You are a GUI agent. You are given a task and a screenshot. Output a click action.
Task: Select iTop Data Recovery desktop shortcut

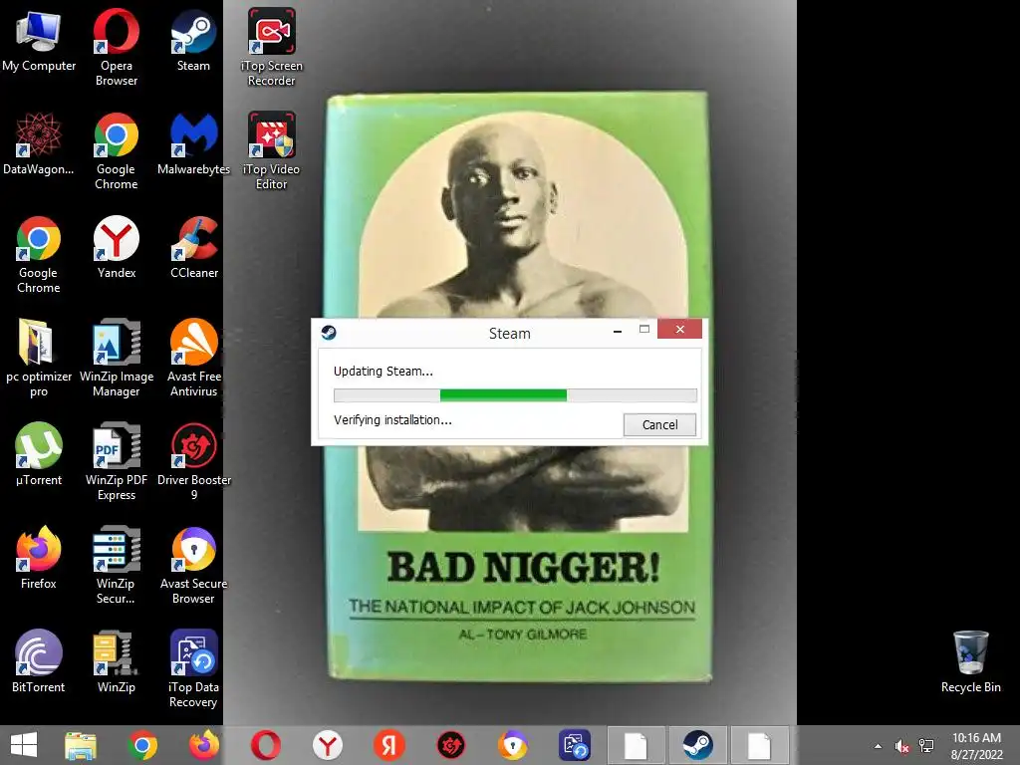193,668
